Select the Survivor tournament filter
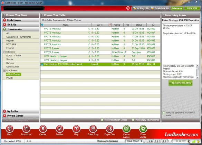The height and width of the screenshot is (145, 202). pos(10,63)
